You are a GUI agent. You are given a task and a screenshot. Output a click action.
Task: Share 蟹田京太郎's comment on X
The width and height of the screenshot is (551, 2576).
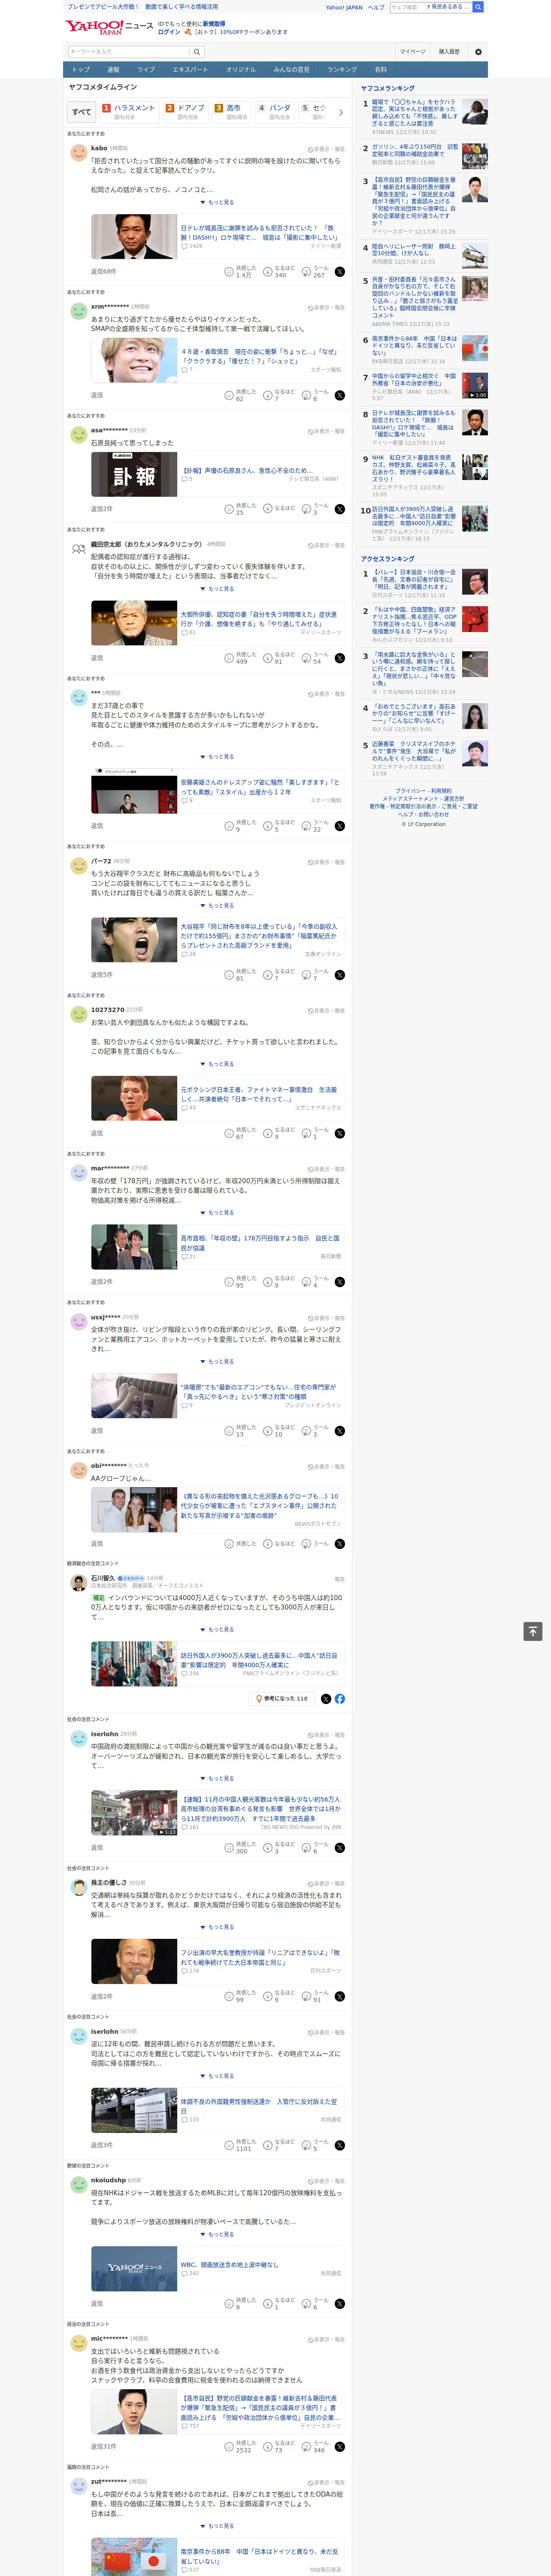point(340,658)
